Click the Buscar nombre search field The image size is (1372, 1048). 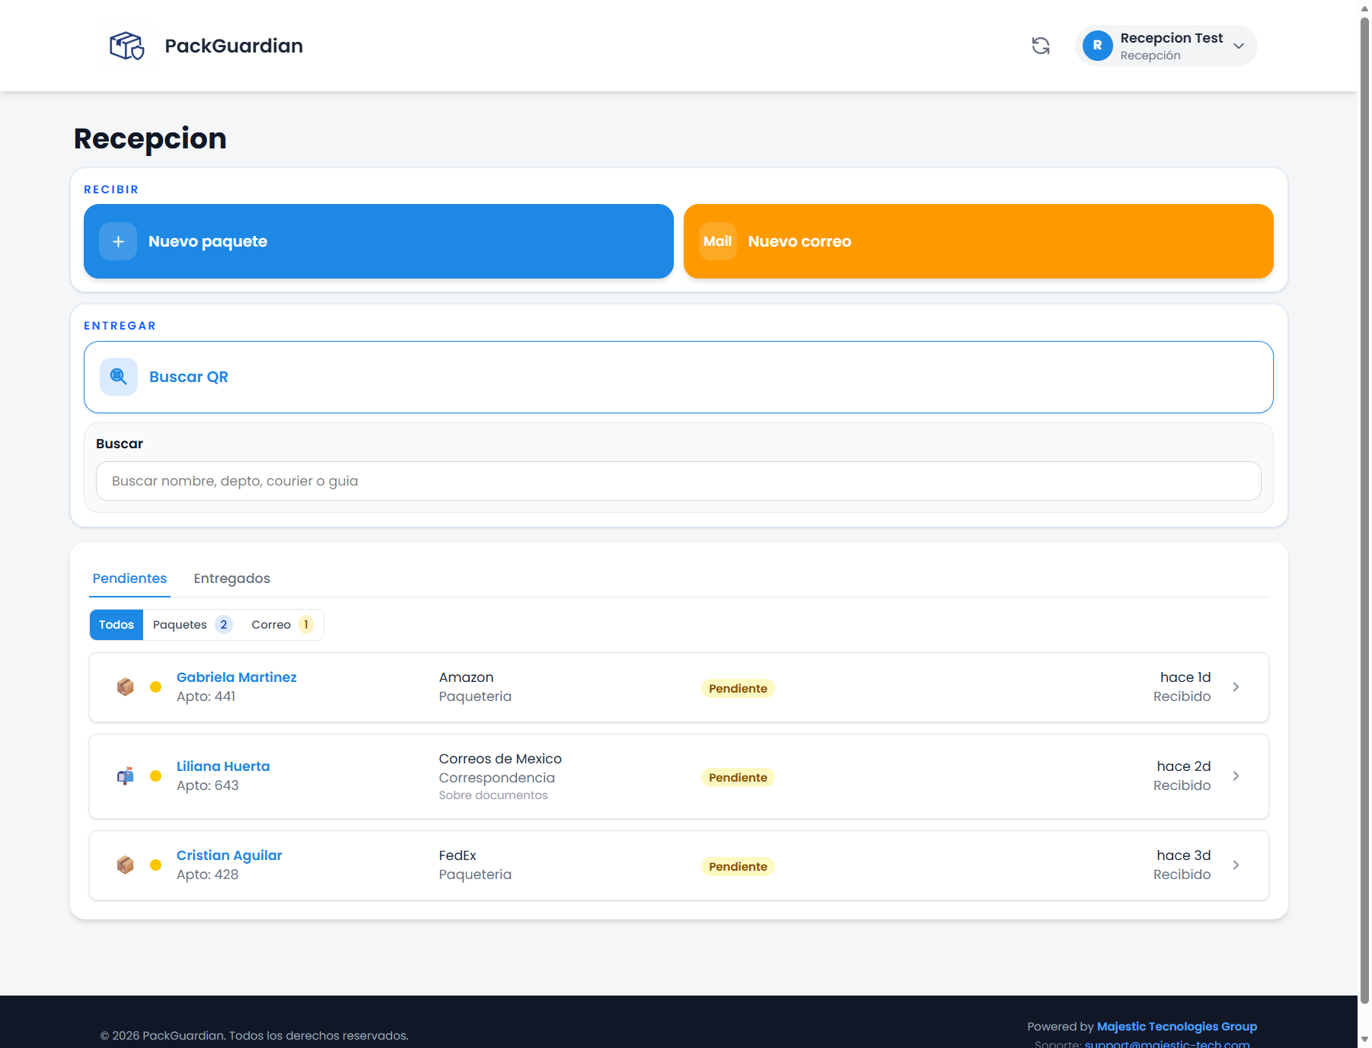(678, 481)
